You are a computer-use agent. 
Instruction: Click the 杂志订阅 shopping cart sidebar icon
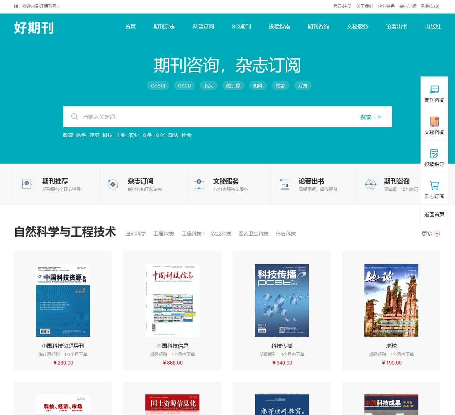434,185
